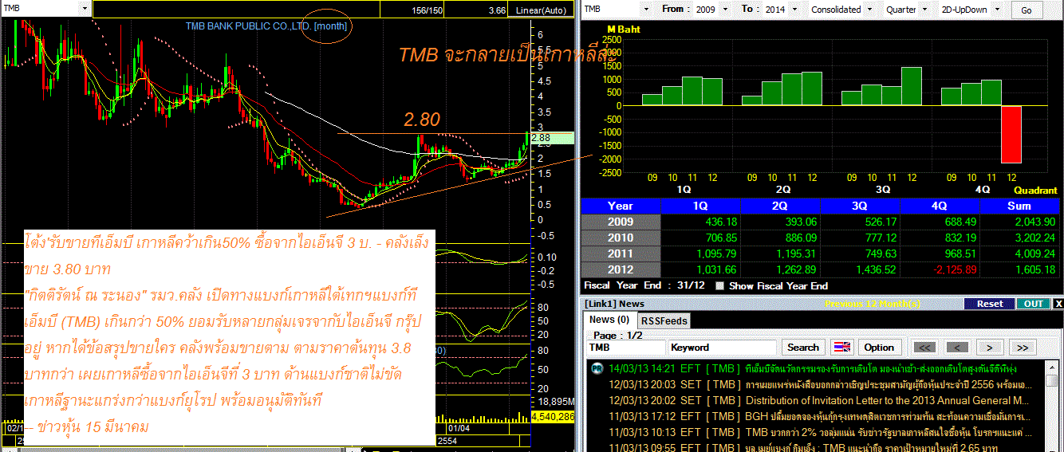Click the 1,436.52 3Q 2012 cell
Screen dimensions: 1064x452
860,269
